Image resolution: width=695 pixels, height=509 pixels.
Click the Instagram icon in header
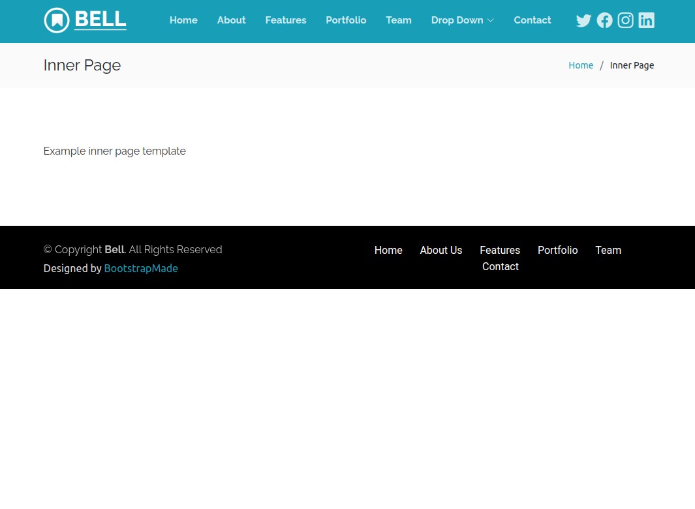(x=625, y=21)
